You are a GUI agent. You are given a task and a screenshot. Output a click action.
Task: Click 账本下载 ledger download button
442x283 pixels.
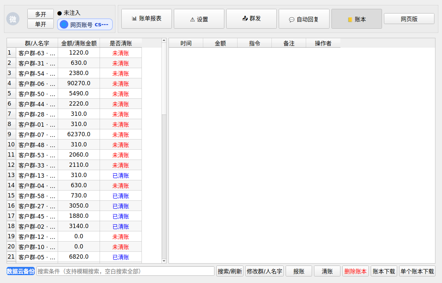coord(384,271)
